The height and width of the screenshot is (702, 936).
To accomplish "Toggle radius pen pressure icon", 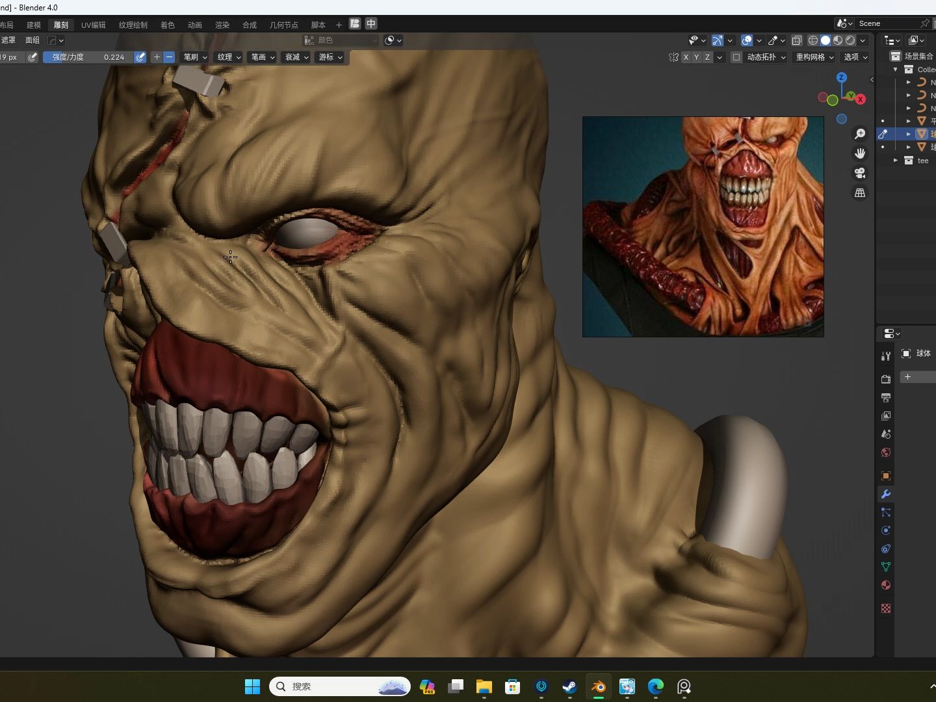I will (x=32, y=57).
